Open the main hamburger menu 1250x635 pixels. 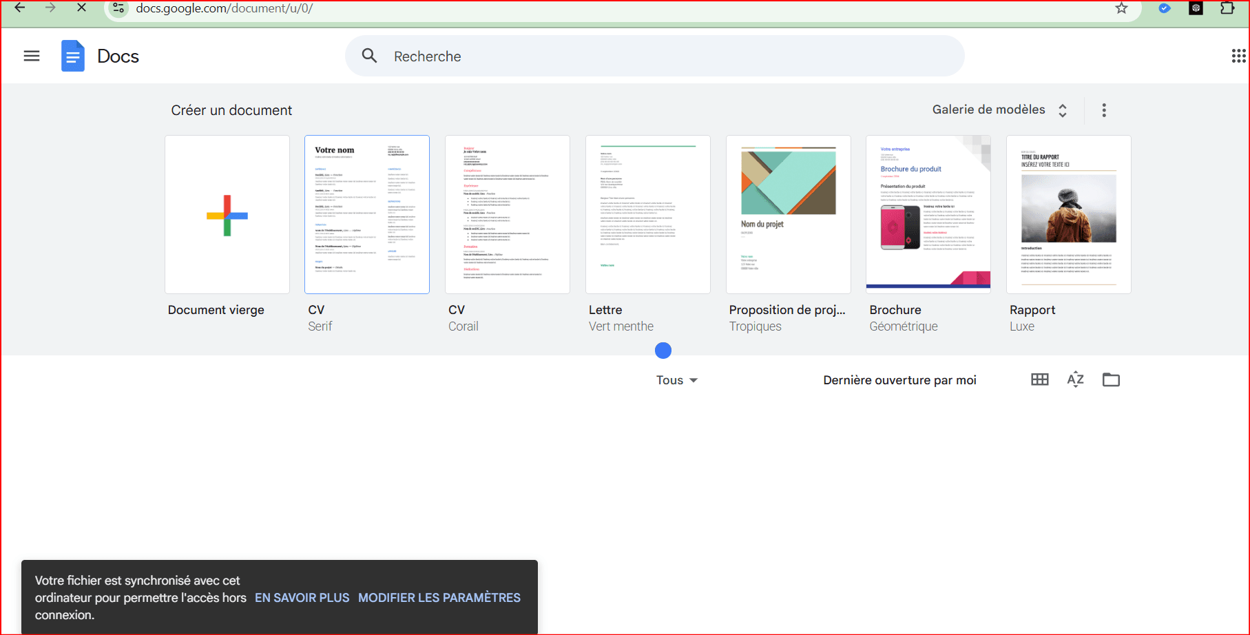pyautogui.click(x=32, y=56)
